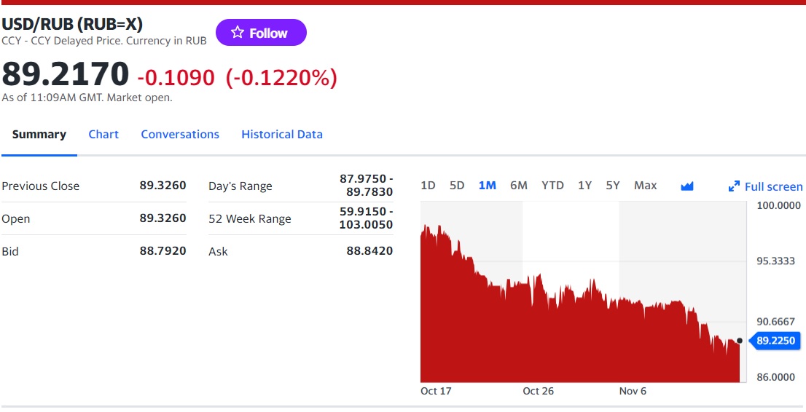
Task: Open chart via Full screen link
Action: coord(773,186)
